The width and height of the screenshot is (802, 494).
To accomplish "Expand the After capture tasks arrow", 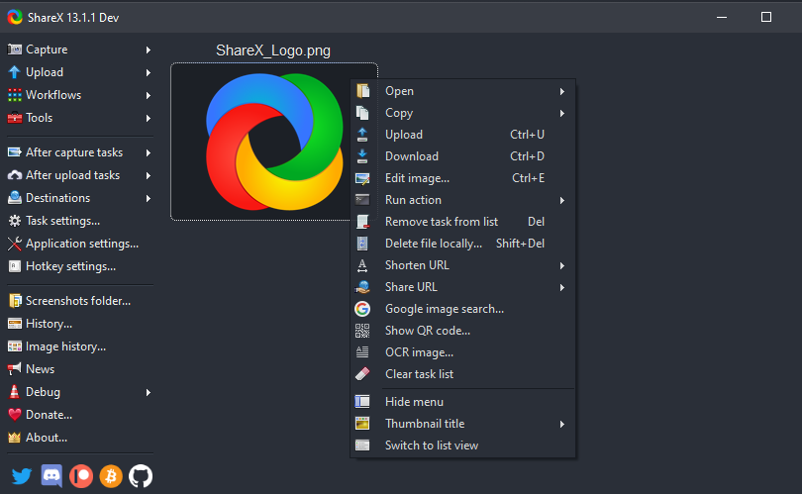I will [x=149, y=152].
